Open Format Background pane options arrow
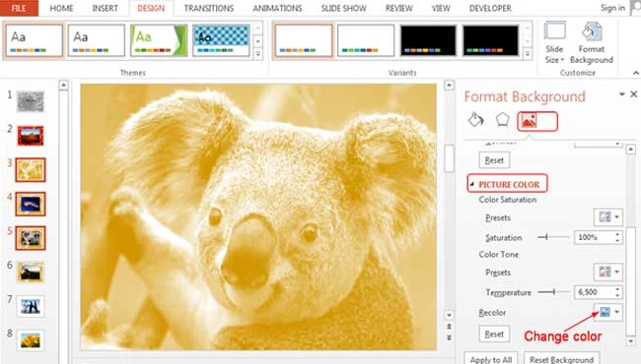641x364 pixels. tap(622, 94)
